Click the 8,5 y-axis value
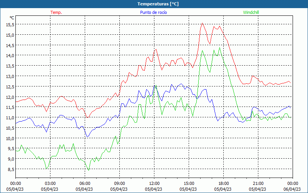Screen dimensions: 308x193 pyautogui.click(x=11, y=169)
